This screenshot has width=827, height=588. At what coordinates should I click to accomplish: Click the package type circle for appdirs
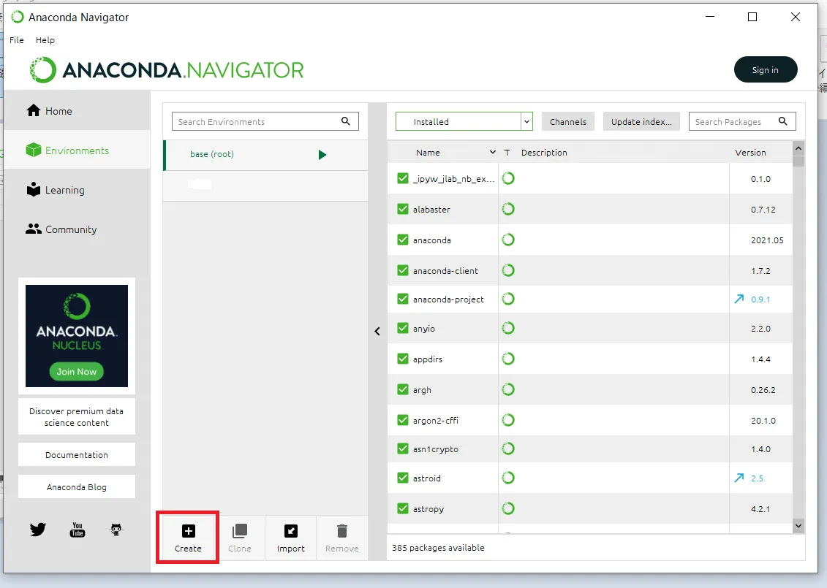[508, 359]
